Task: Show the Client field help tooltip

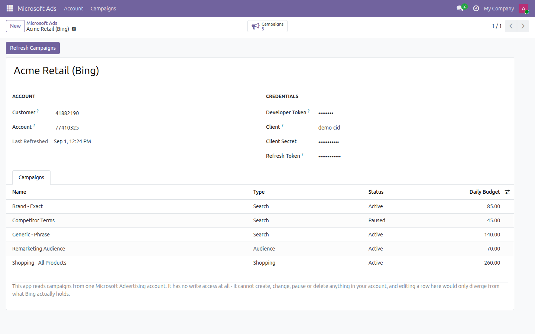Action: 282,125
